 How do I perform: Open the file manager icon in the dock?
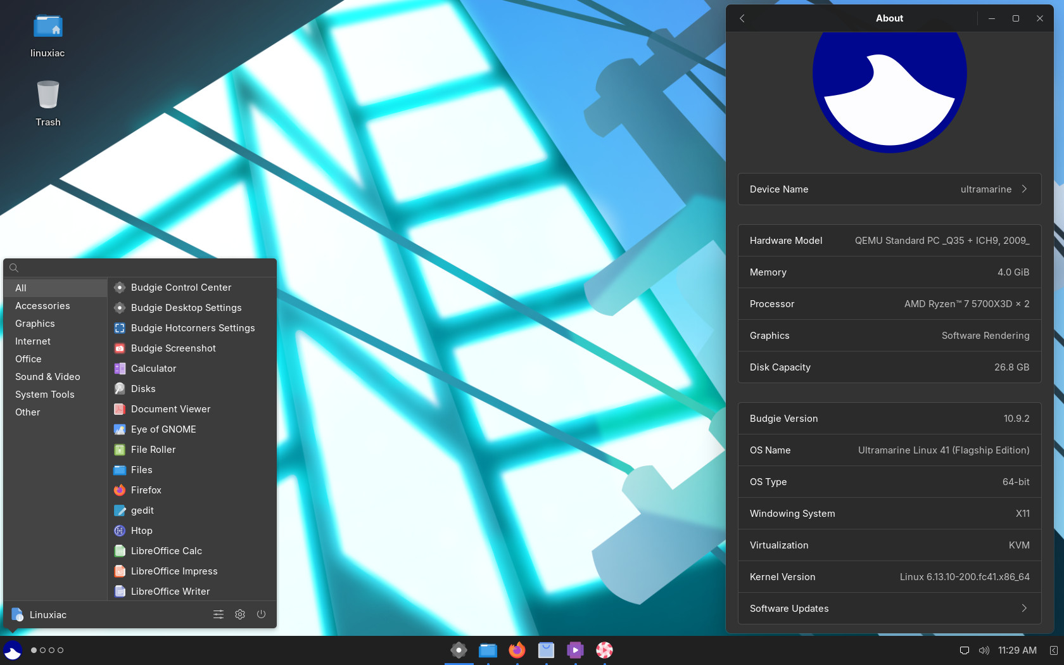pyautogui.click(x=488, y=650)
